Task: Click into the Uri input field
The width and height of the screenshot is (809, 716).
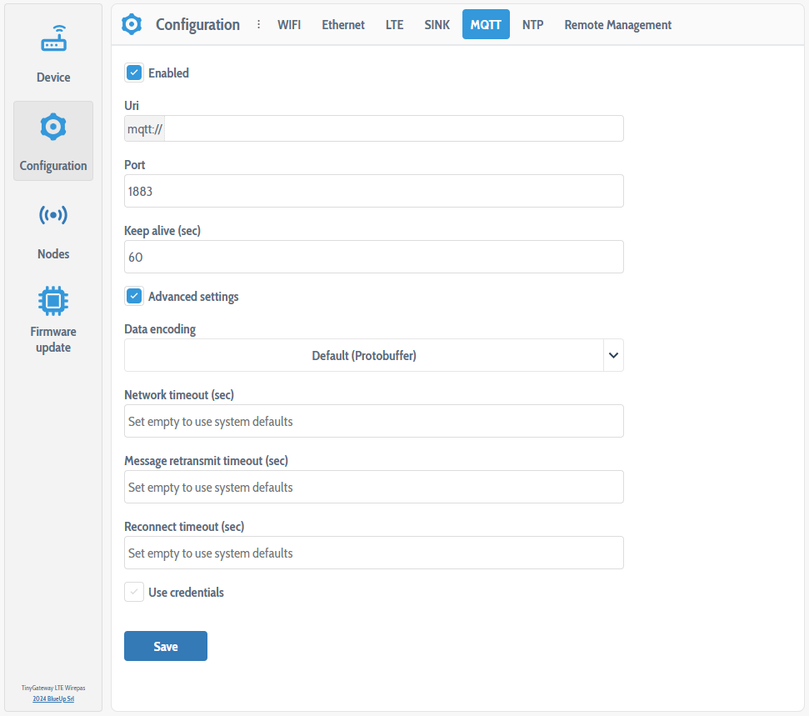Action: click(x=393, y=128)
